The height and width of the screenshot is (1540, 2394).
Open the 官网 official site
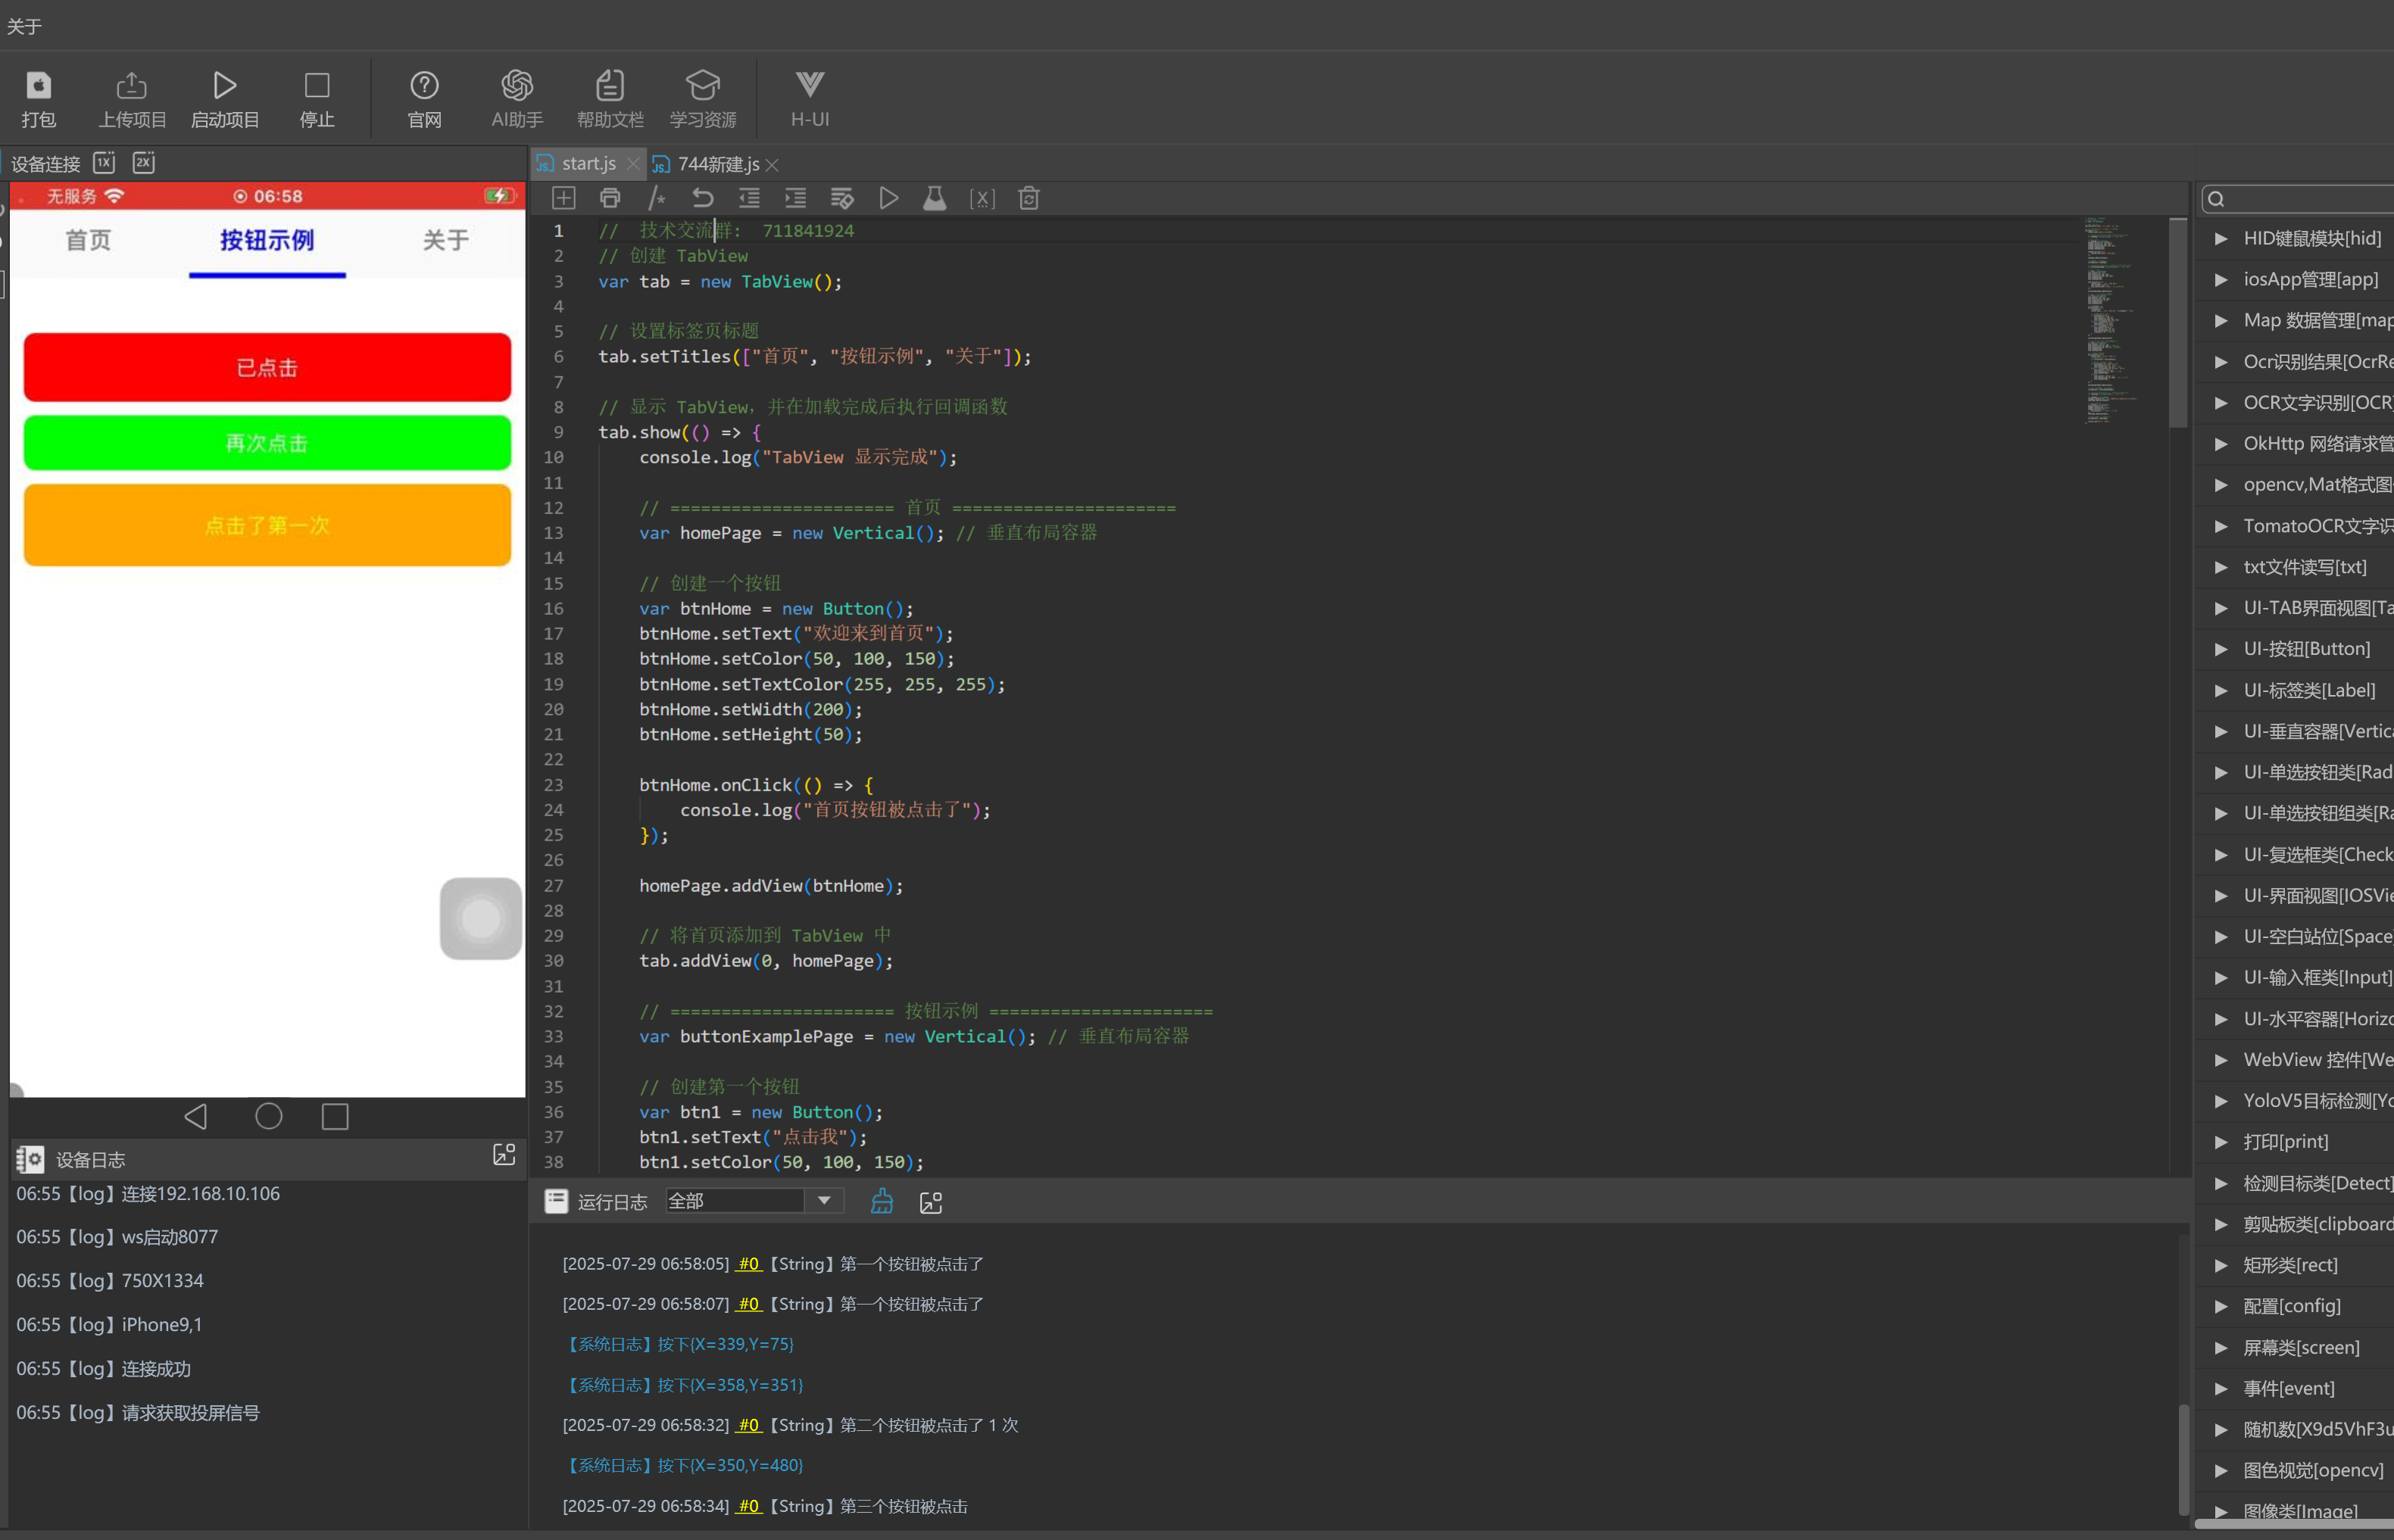pos(424,99)
